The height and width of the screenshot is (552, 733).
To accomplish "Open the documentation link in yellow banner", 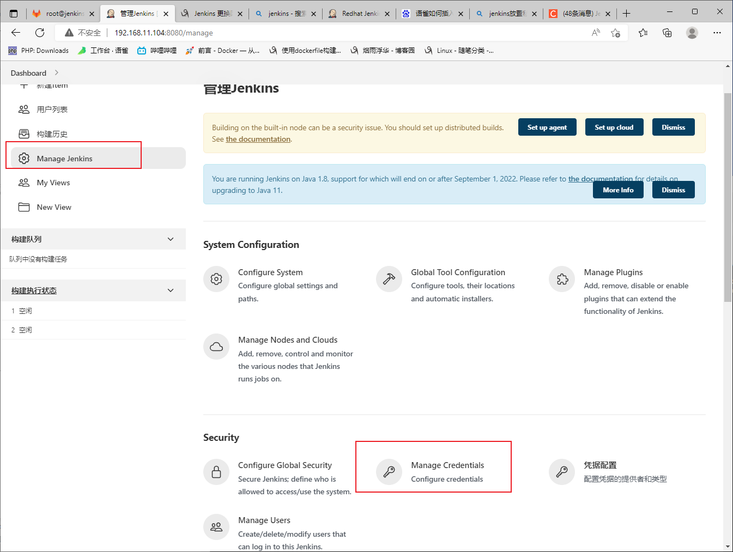I will tap(258, 139).
